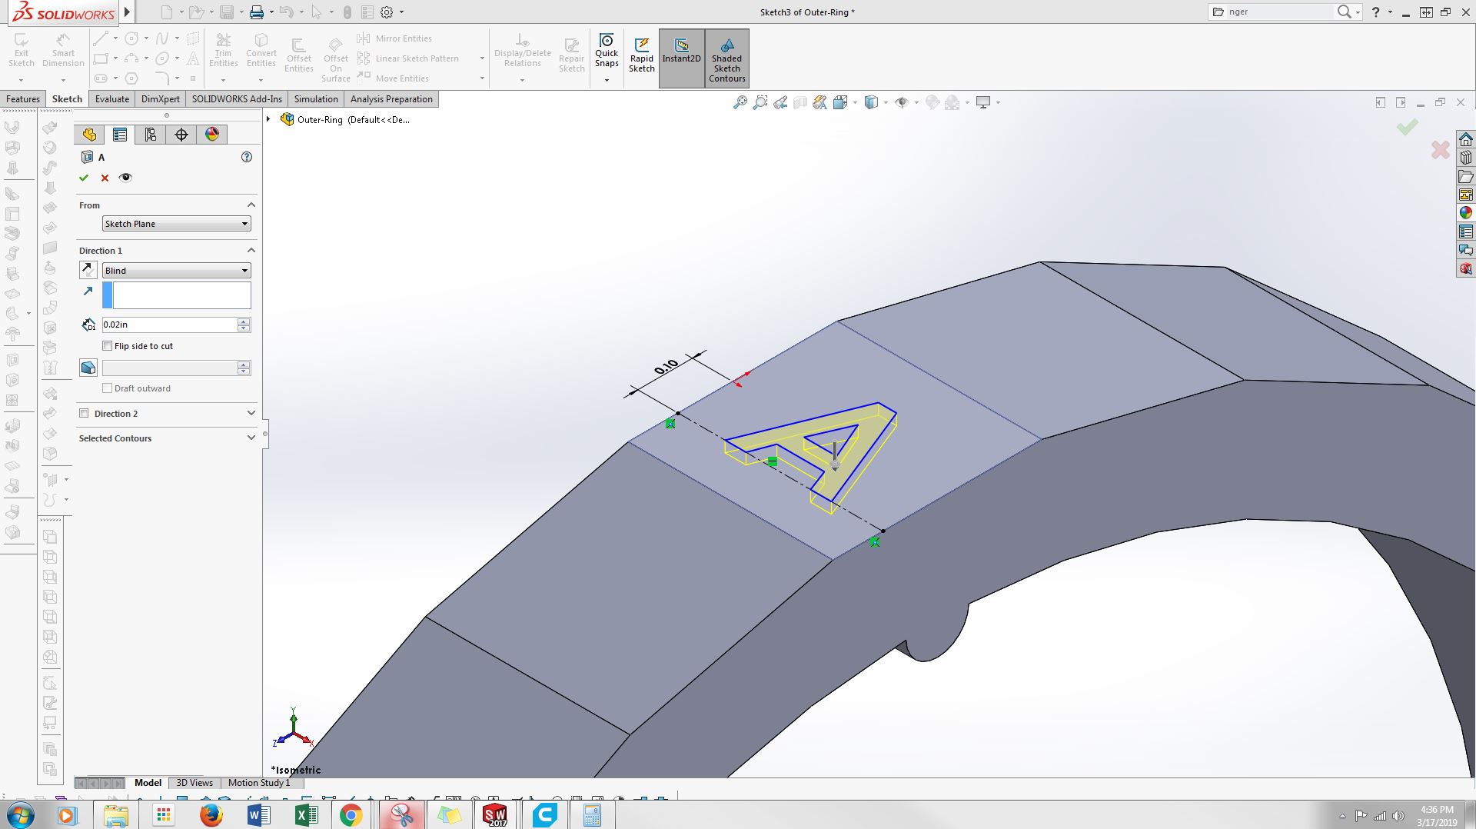Switch to the Simulation tab
This screenshot has width=1476, height=829.
point(316,99)
